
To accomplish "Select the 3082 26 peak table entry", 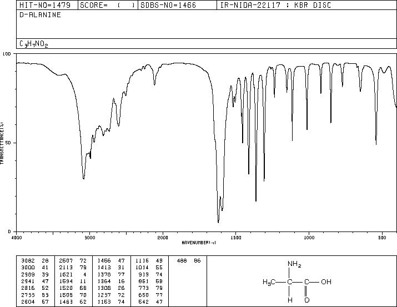I will coord(34,261).
